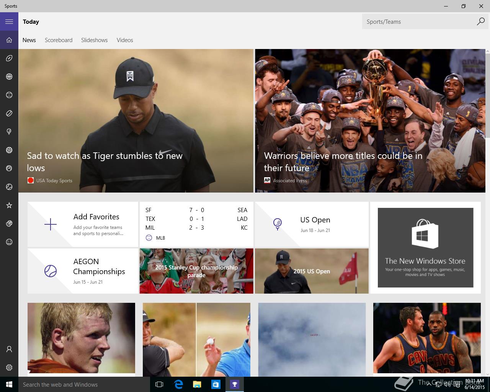Open the Settings gear in sidebar
Image resolution: width=490 pixels, height=392 pixels.
pos(9,367)
